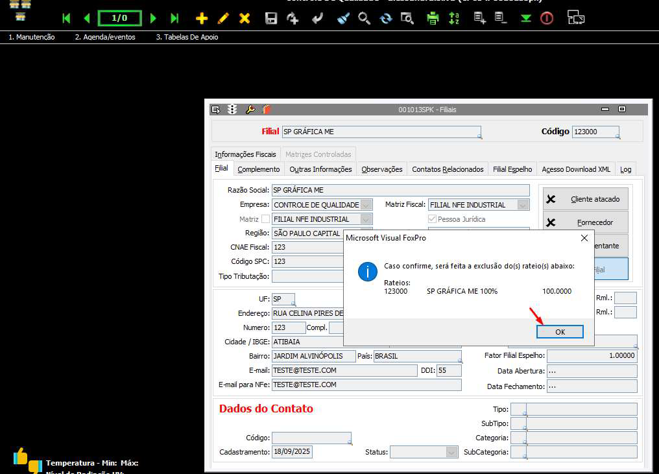The width and height of the screenshot is (659, 474).
Task: Click the Razão Social field
Action: [x=401, y=190]
